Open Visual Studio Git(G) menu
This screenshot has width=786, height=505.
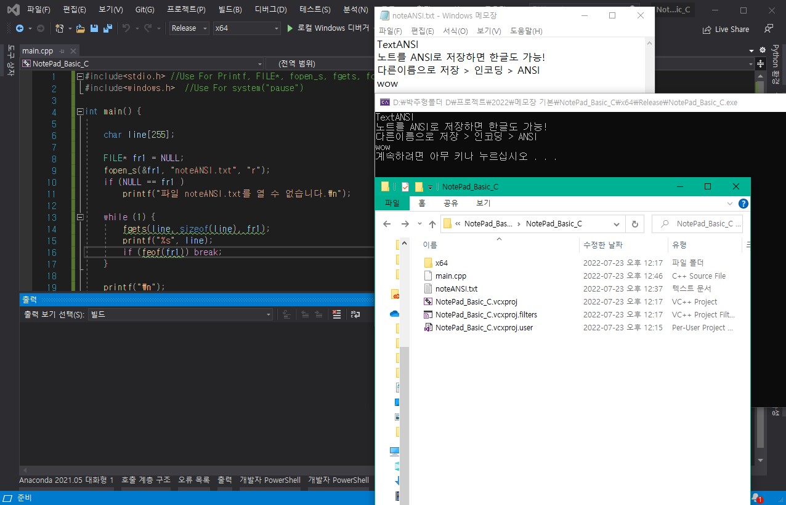click(x=145, y=10)
